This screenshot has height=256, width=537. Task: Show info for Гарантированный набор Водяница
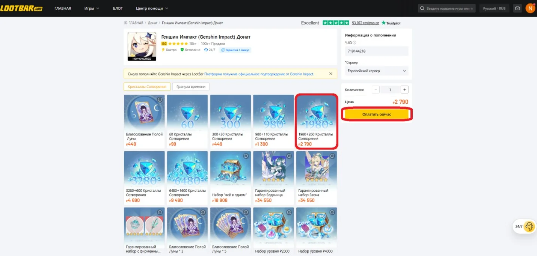(x=289, y=156)
